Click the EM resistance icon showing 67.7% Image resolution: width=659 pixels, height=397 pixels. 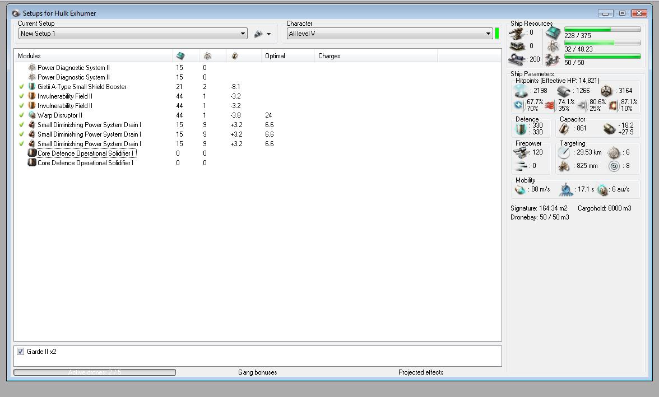(x=519, y=105)
